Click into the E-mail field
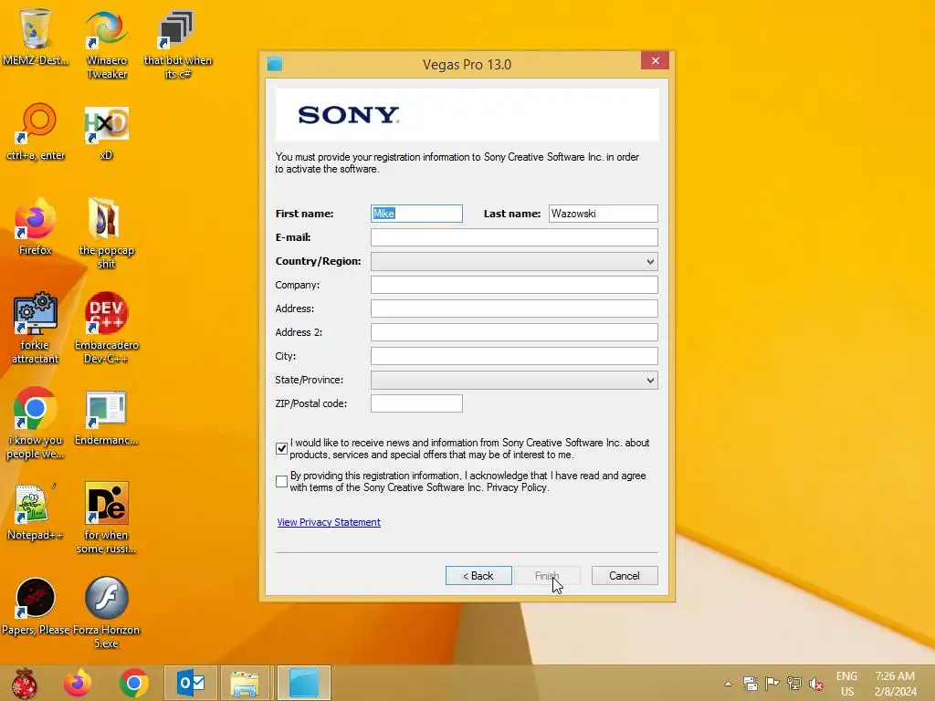Image resolution: width=935 pixels, height=701 pixels. coord(514,237)
